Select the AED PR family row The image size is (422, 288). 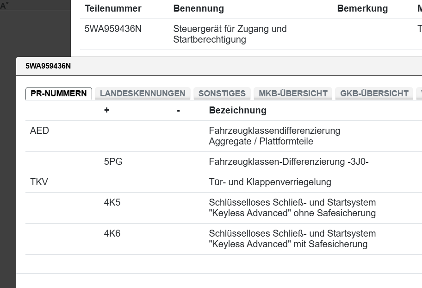(x=39, y=131)
